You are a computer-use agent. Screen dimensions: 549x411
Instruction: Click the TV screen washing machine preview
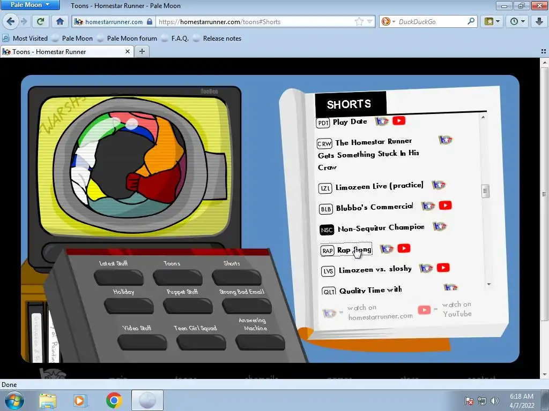[135, 166]
